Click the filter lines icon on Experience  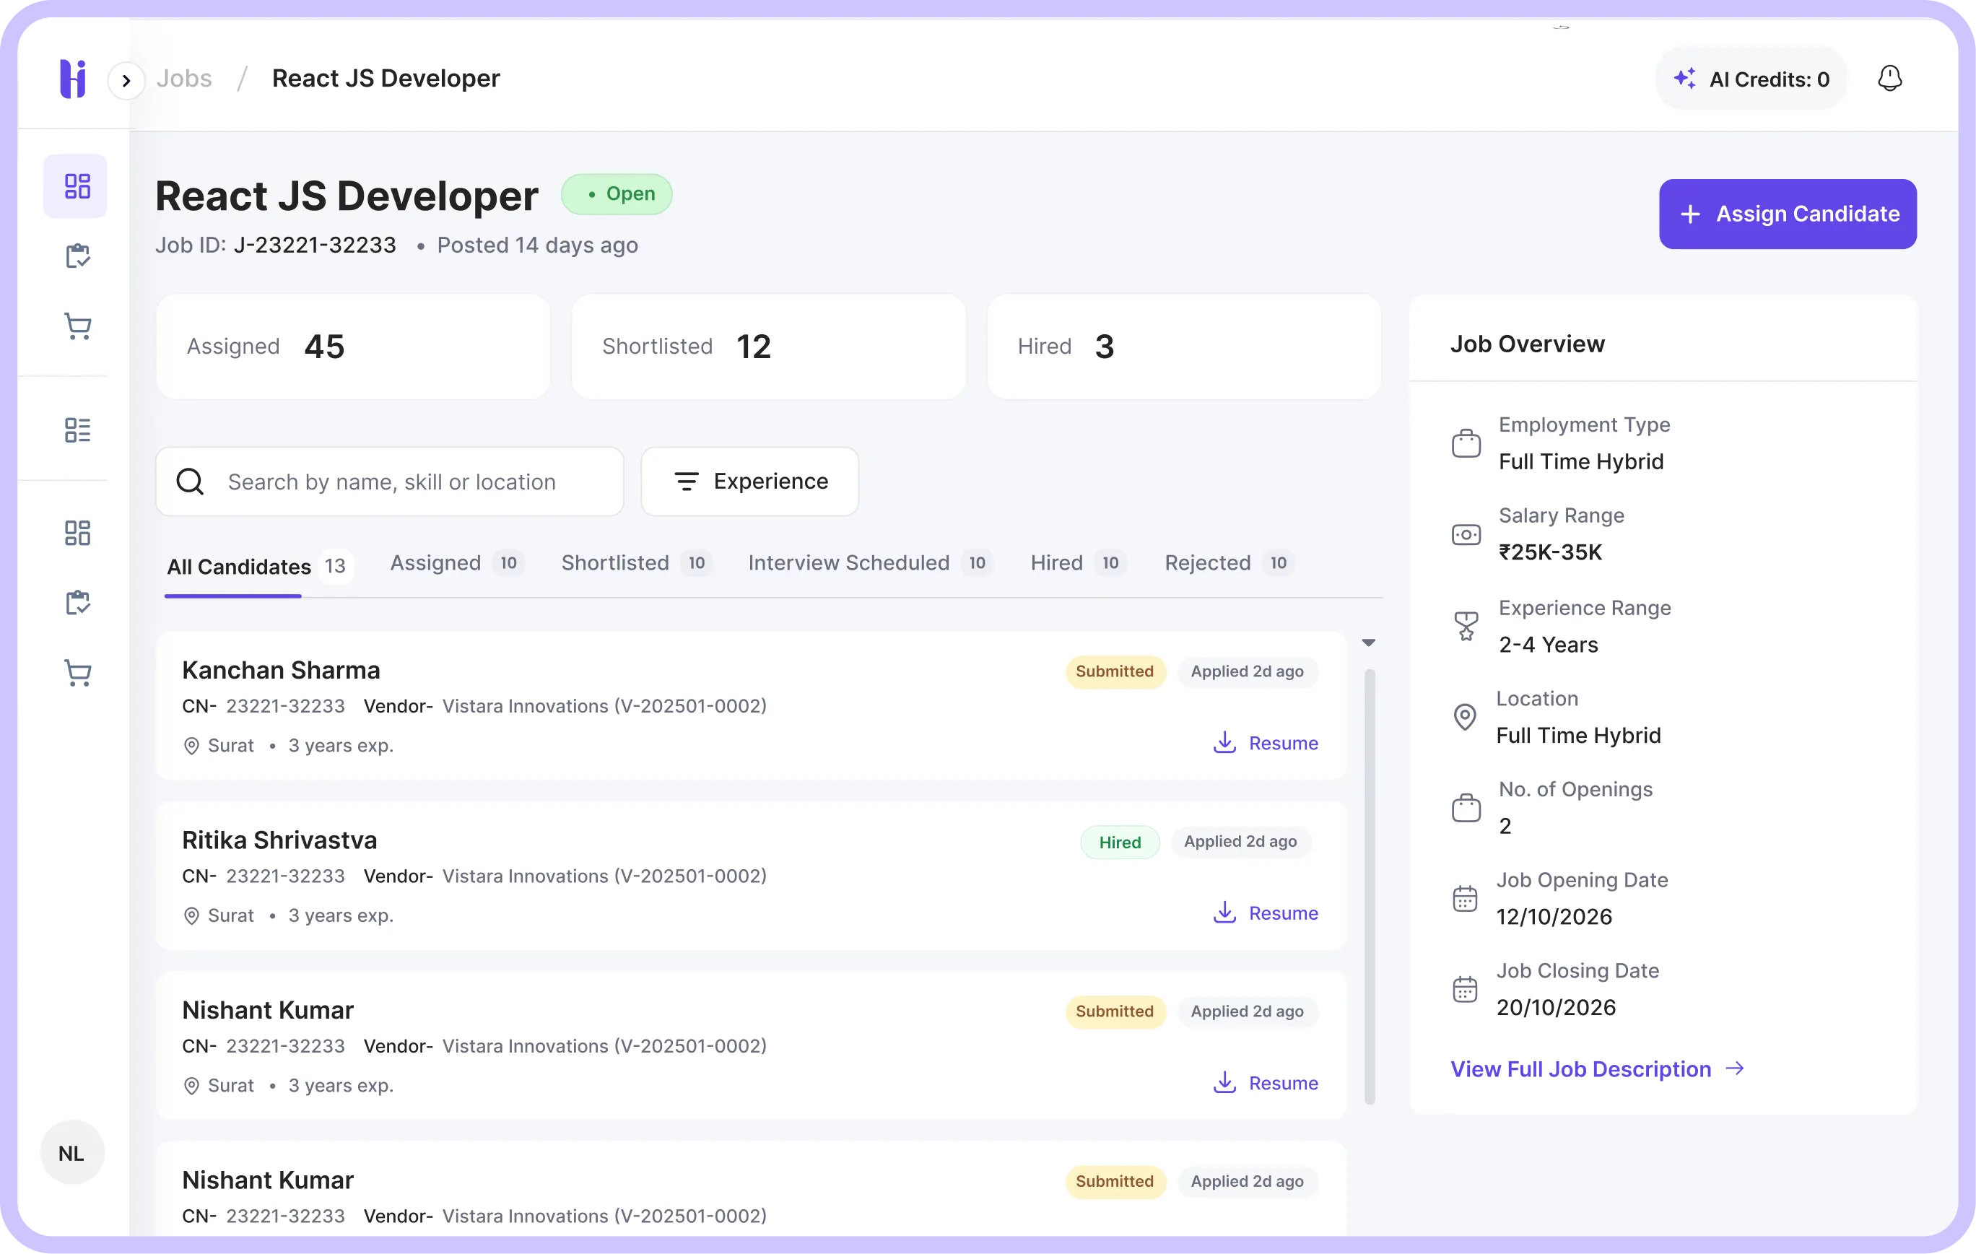pos(686,482)
